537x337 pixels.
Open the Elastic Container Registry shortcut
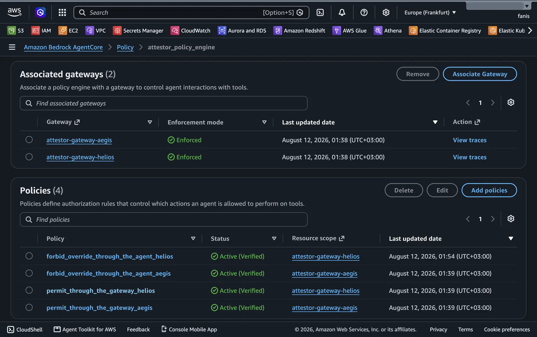tap(445, 30)
